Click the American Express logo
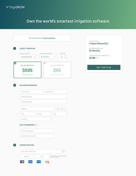Image resolution: width=136 pixels, height=176 pixels. click(x=39, y=162)
